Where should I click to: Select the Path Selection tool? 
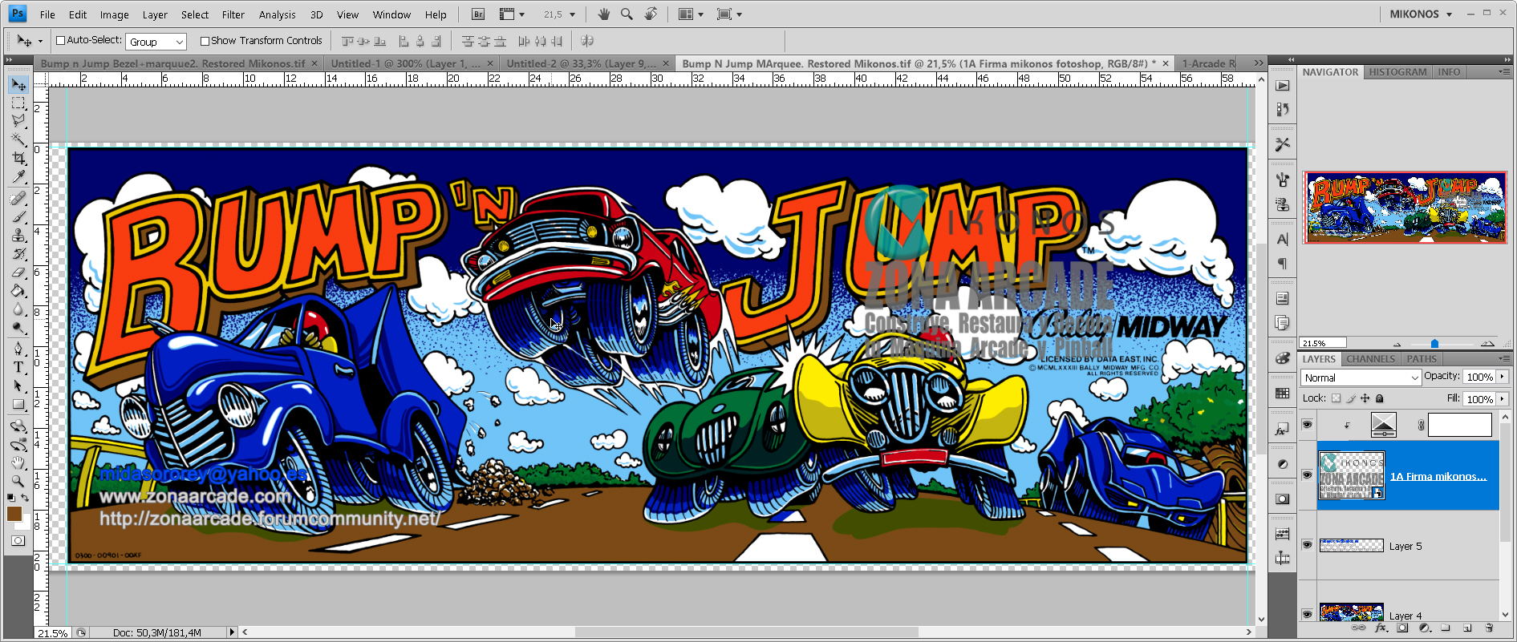(x=18, y=386)
